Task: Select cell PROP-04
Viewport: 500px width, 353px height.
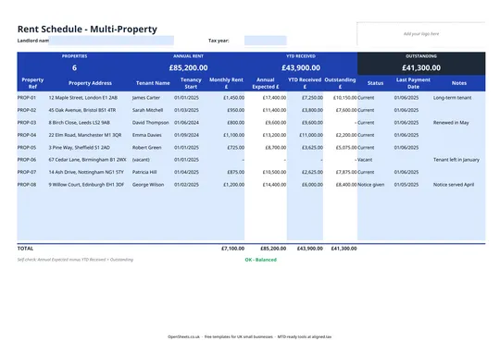Action: pyautogui.click(x=27, y=135)
